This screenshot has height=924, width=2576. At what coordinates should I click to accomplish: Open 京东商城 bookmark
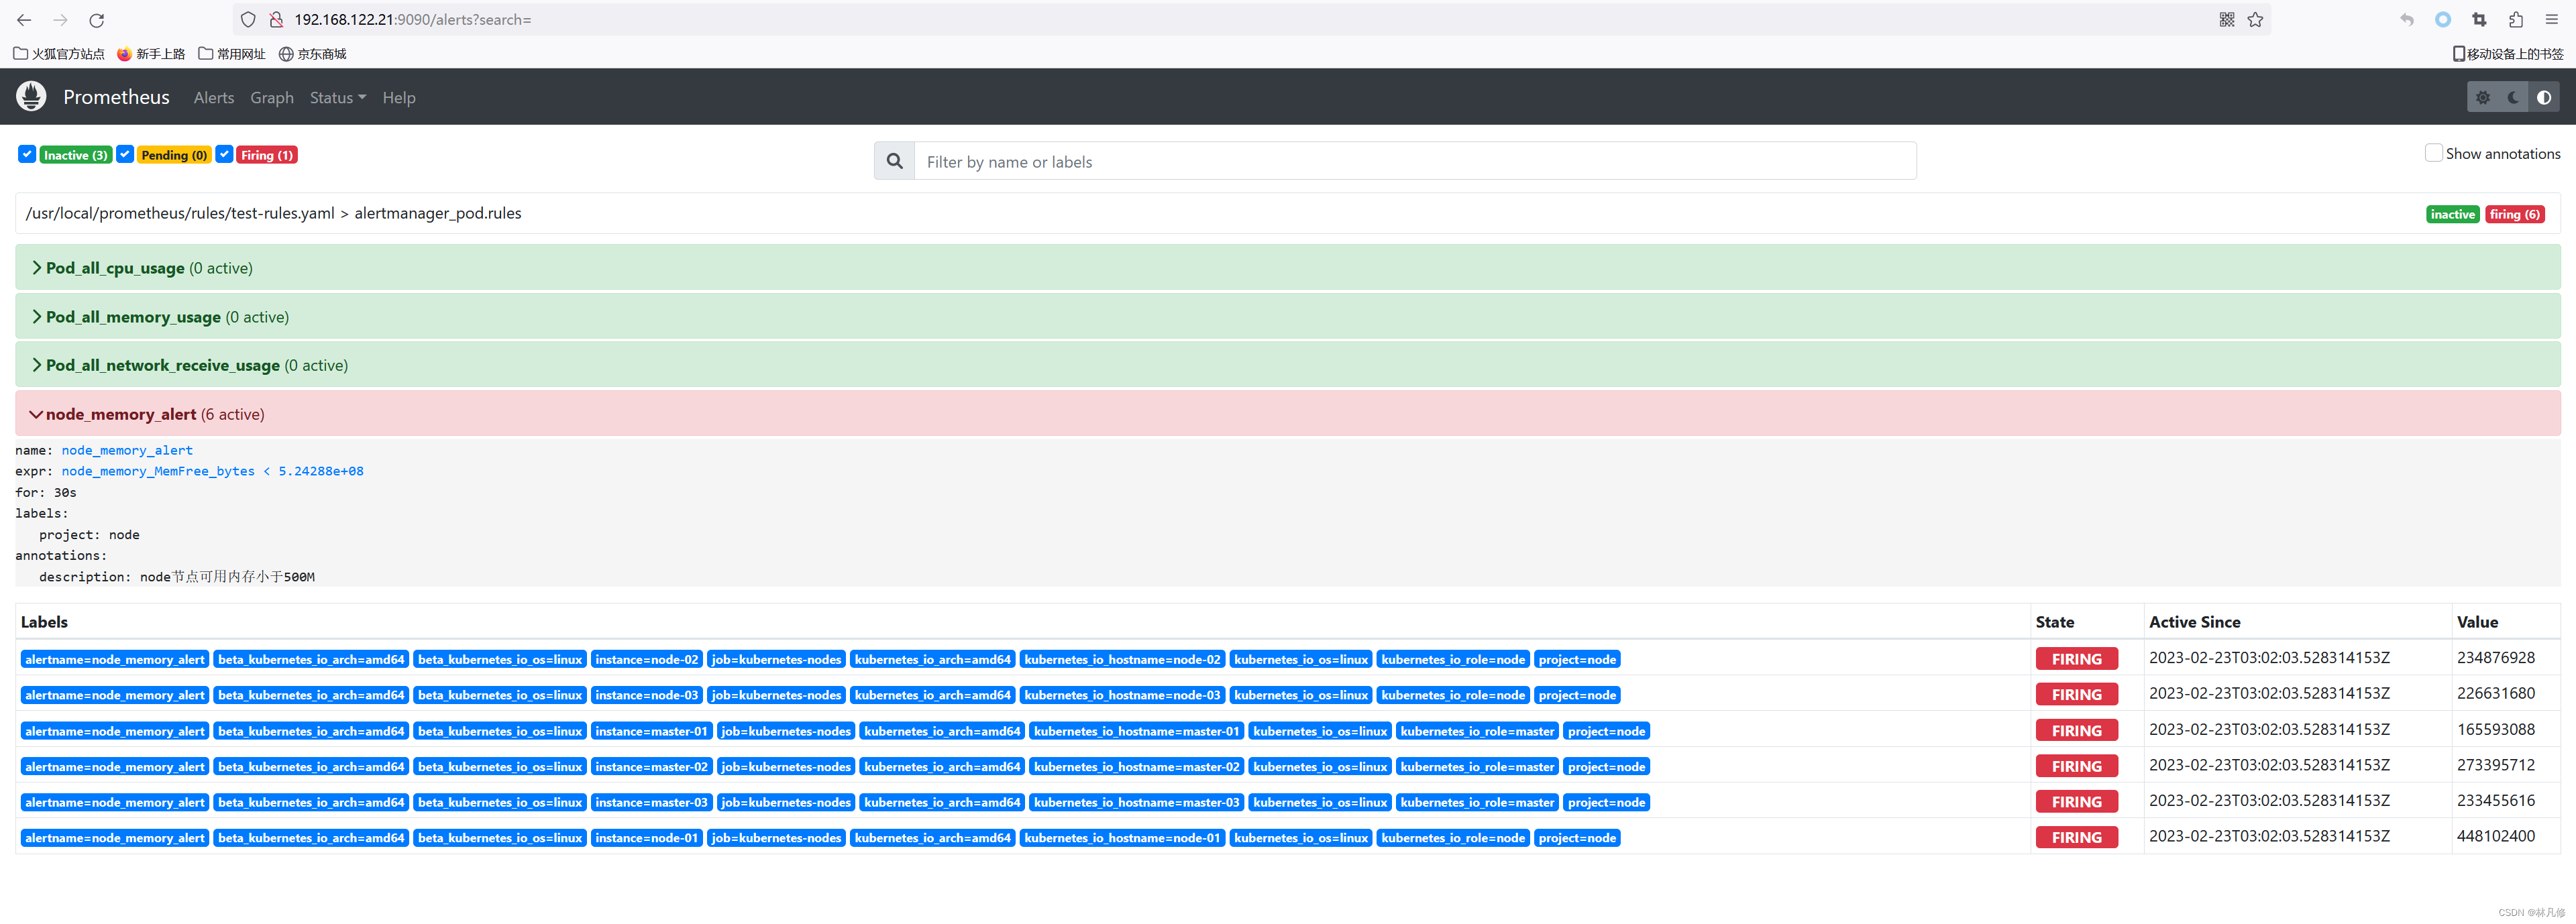pyautogui.click(x=312, y=54)
